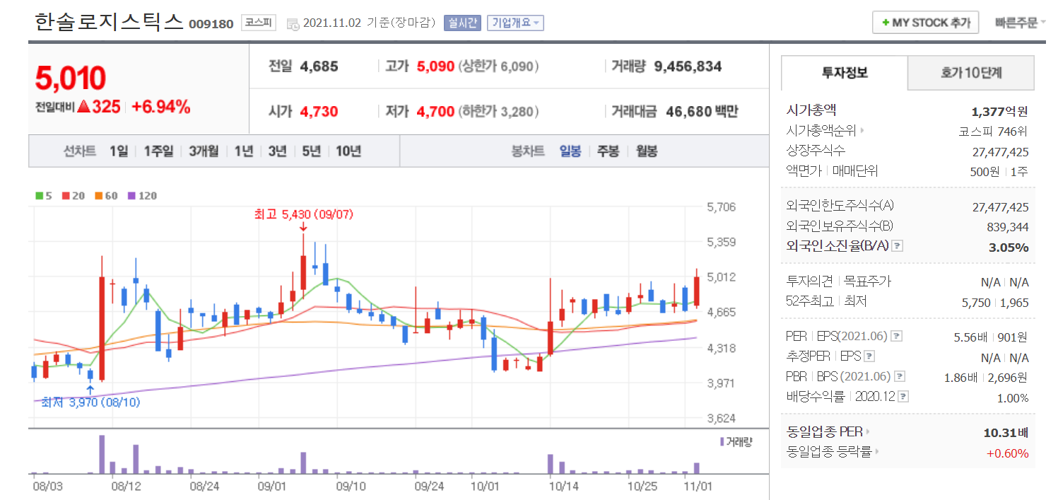Click the 거래량 value 9,456,834
Viewport: 1058px width, 500px height.
click(x=688, y=66)
